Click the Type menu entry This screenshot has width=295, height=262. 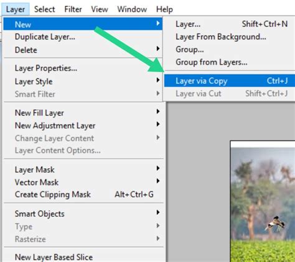click(x=83, y=227)
